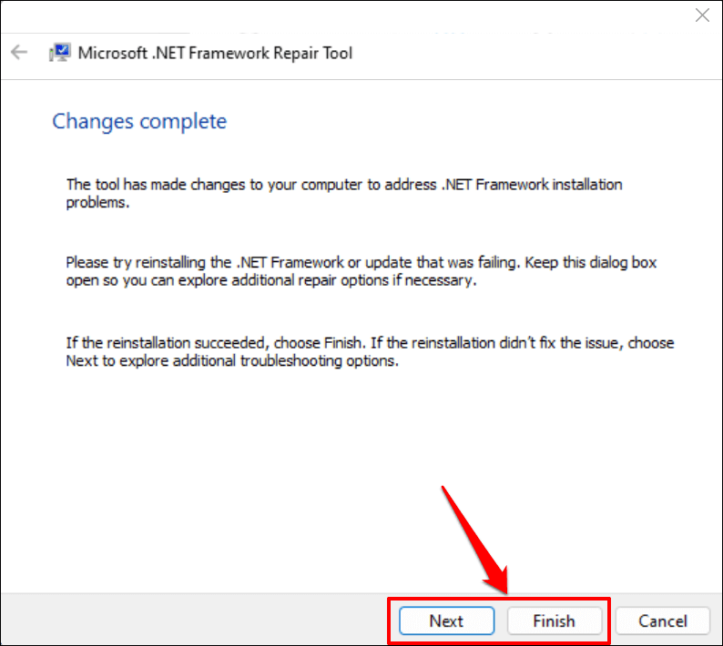
Task: Click '.NET Framework installation' text in first paragraph
Action: tap(533, 185)
